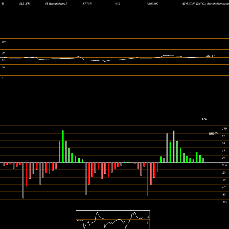
Task: Click the MR axis label 80
Action: 224,136
